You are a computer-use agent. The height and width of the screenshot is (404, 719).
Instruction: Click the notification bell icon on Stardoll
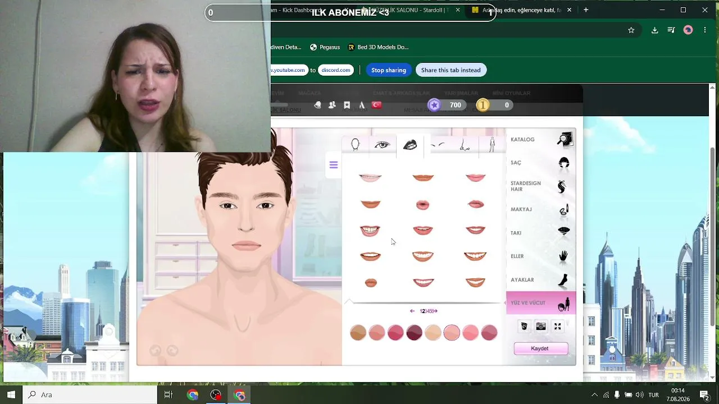[317, 105]
